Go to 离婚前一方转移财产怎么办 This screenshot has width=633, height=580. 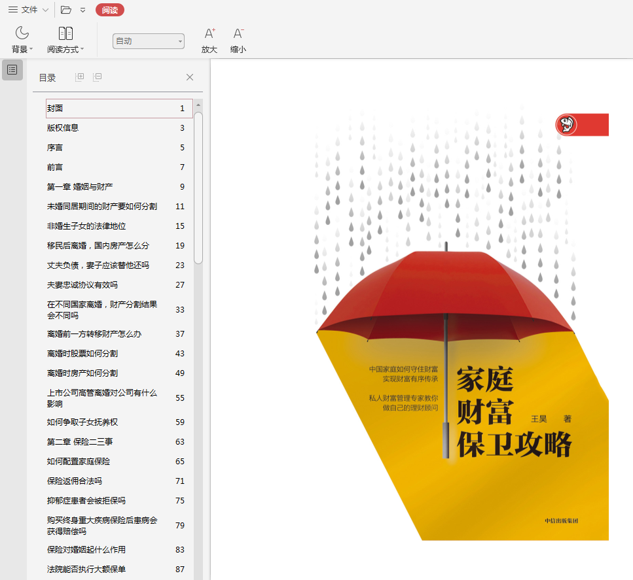119,334
